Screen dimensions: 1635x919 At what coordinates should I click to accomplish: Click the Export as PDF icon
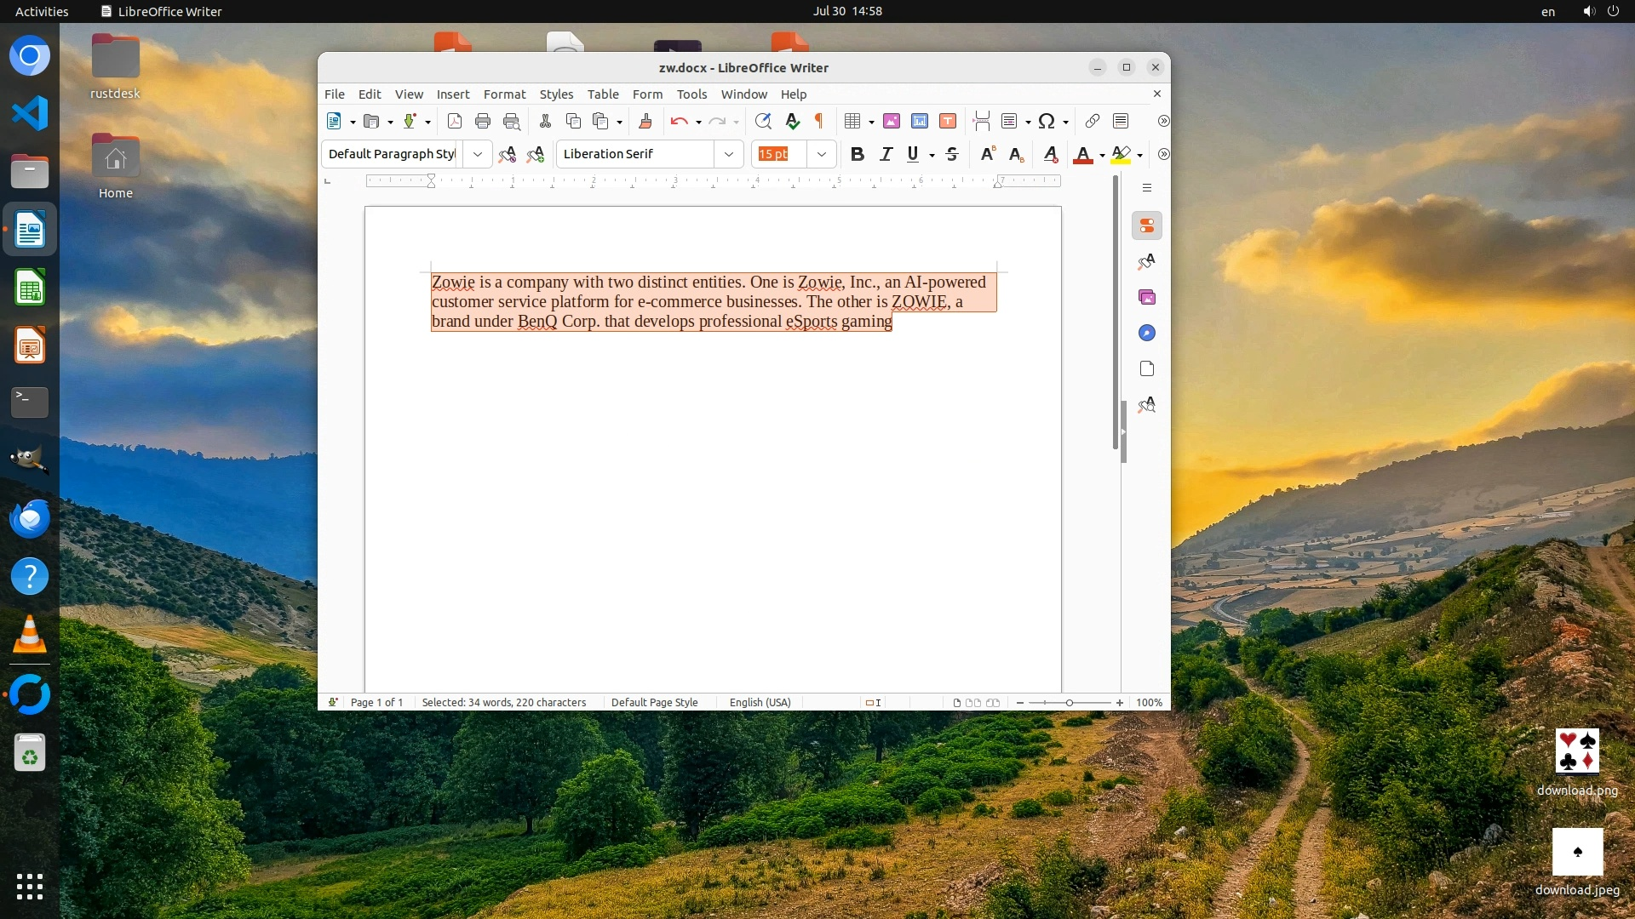(455, 121)
